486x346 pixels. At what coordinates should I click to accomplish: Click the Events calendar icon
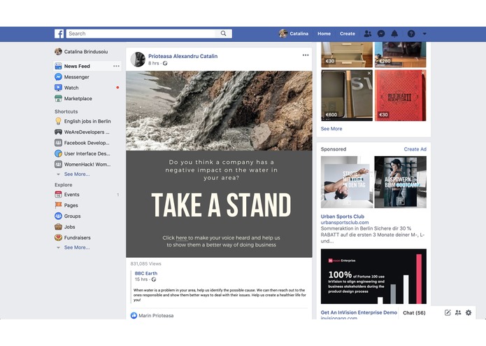58,195
